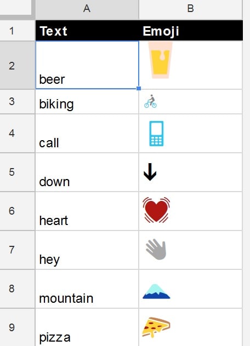Select the blue mobile phone emoji
The width and height of the screenshot is (250, 346).
pos(156,134)
